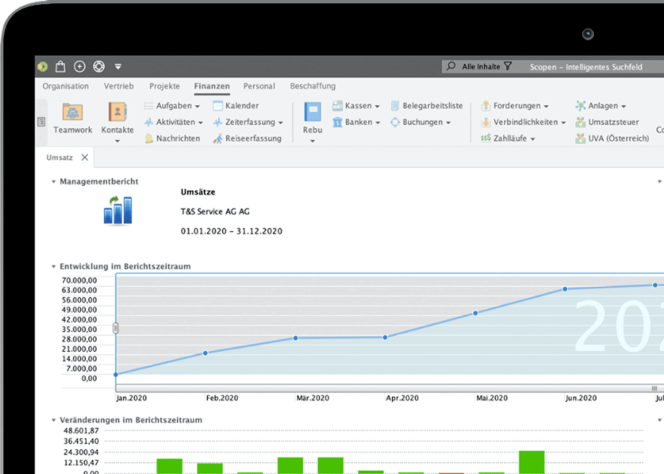Expand the Forderungen dropdown arrow
The height and width of the screenshot is (474, 664).
point(546,106)
